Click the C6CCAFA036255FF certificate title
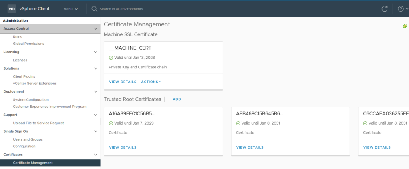Image resolution: width=409 pixels, height=169 pixels. click(386, 114)
